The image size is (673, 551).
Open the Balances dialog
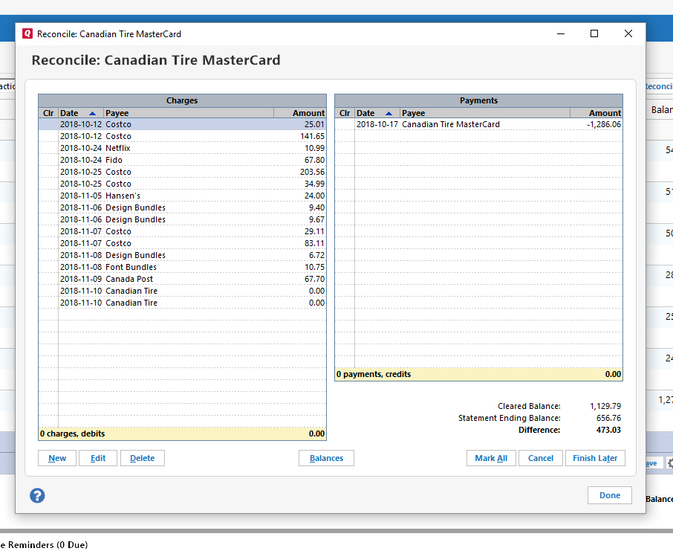tap(326, 458)
